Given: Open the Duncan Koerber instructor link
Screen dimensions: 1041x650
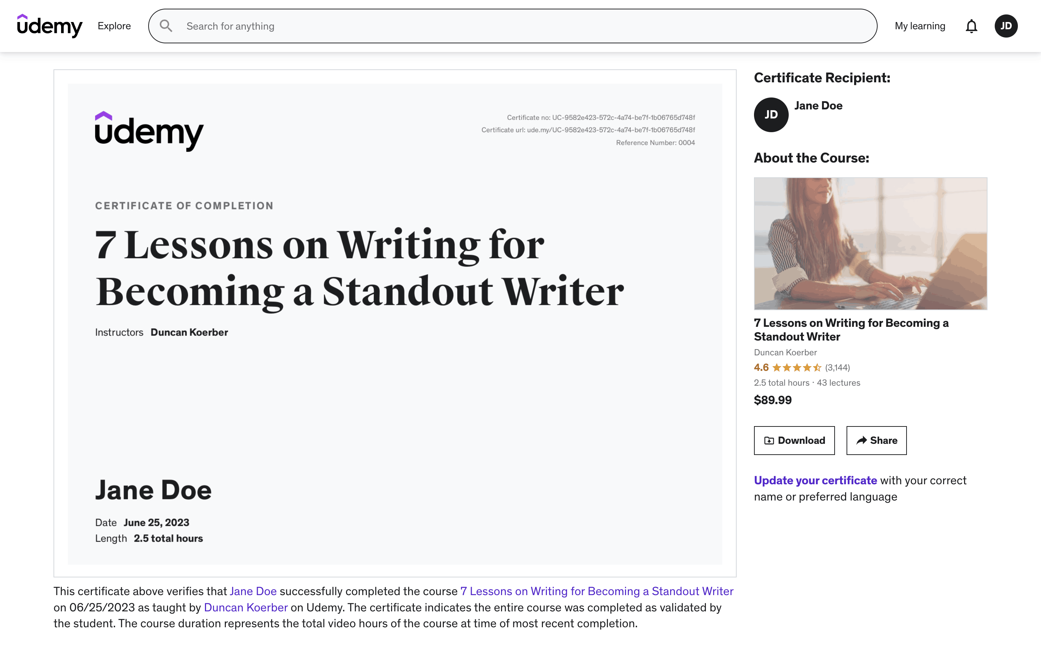Looking at the screenshot, I should coord(246,607).
